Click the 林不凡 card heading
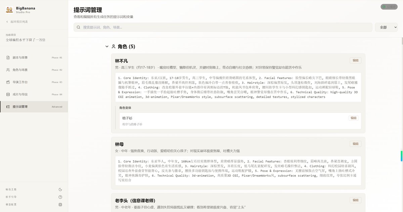This screenshot has height=212, width=403. [x=122, y=61]
